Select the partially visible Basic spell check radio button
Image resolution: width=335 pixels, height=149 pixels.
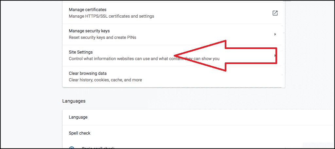(72, 148)
